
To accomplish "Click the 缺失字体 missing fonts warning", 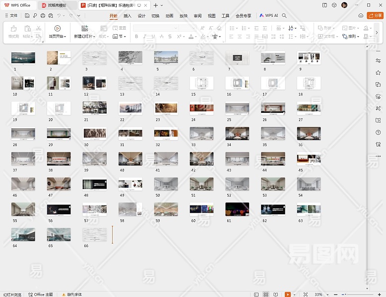I will click(x=71, y=294).
